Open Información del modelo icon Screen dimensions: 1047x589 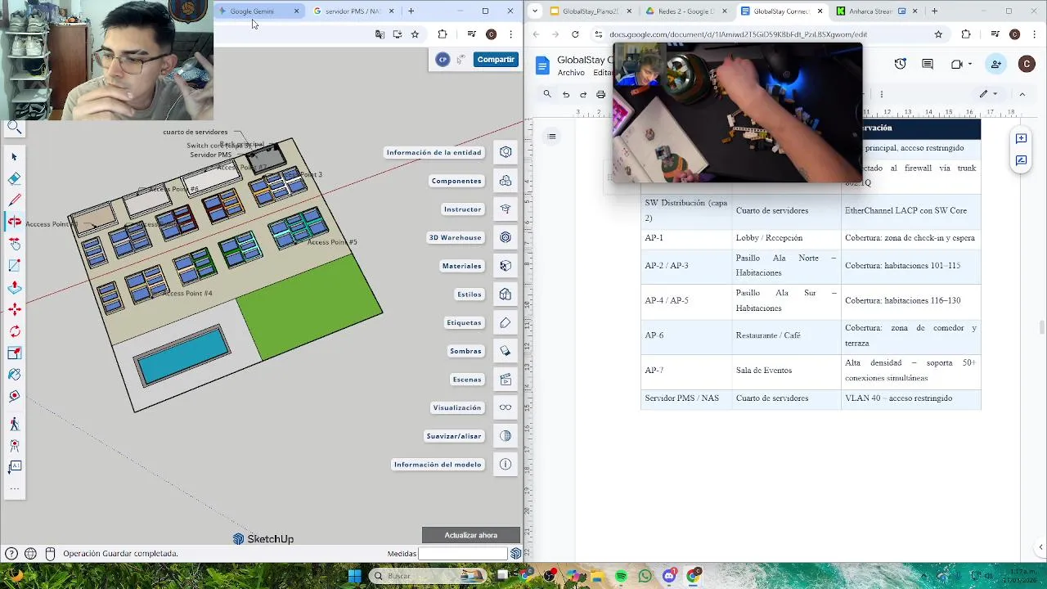pyautogui.click(x=506, y=465)
